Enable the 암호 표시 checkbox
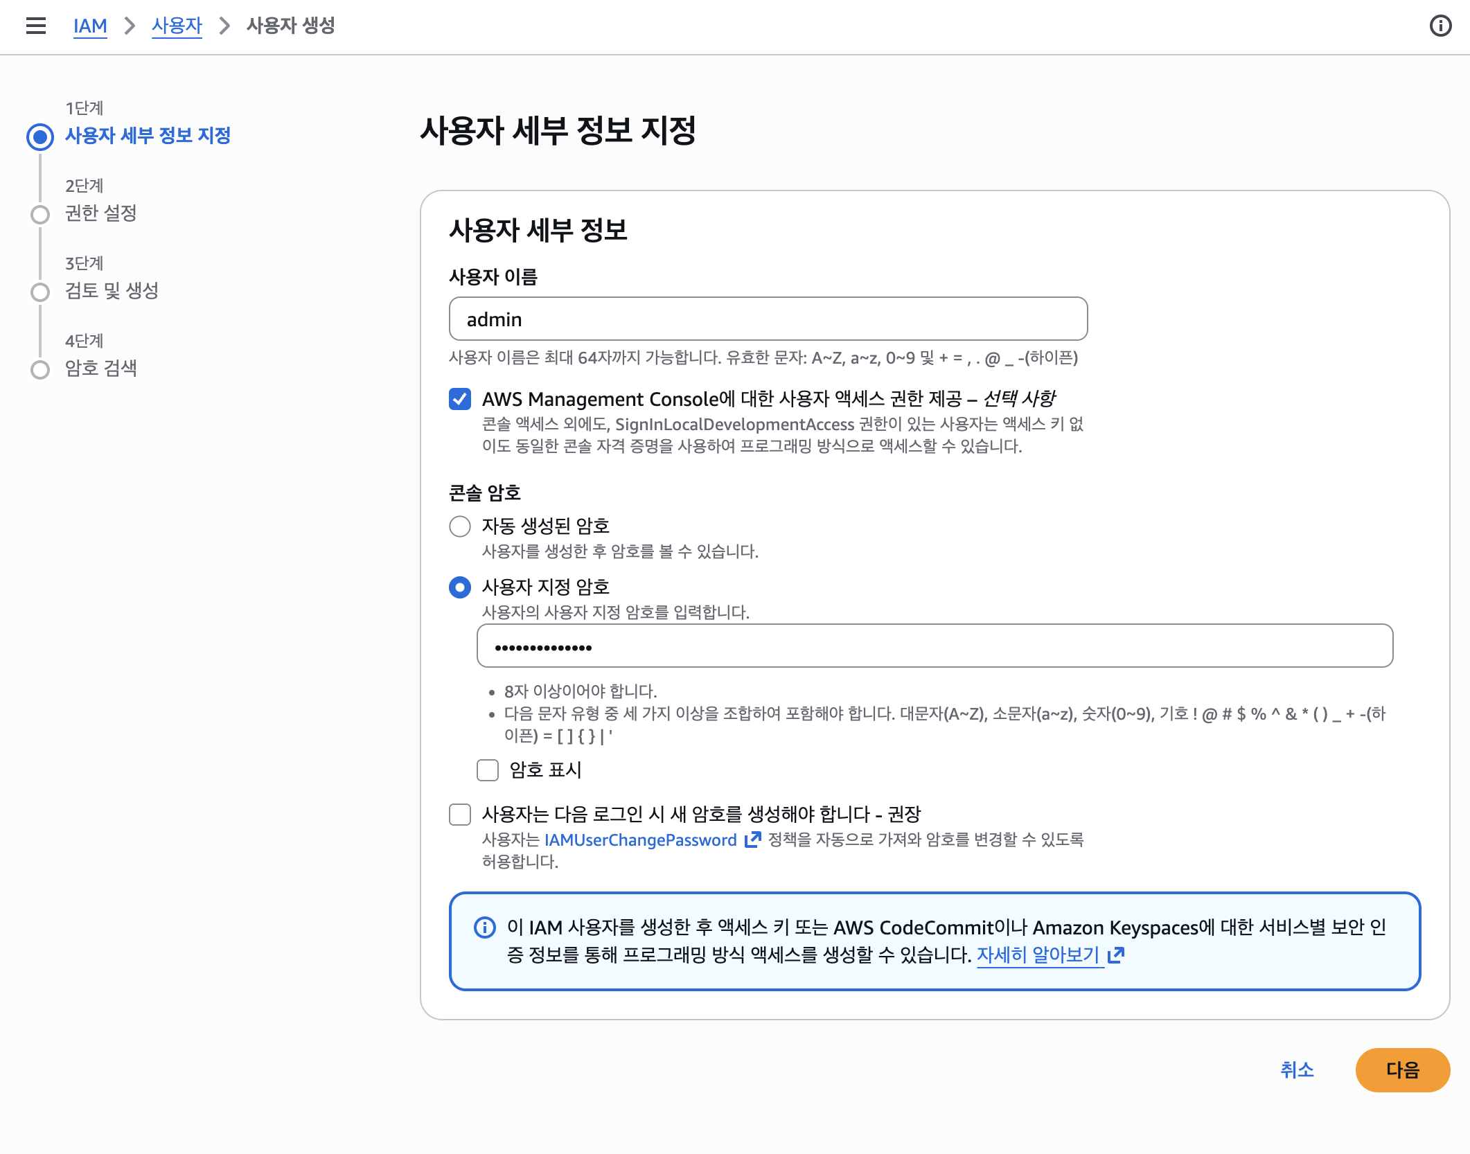This screenshot has height=1154, width=1470. [488, 770]
